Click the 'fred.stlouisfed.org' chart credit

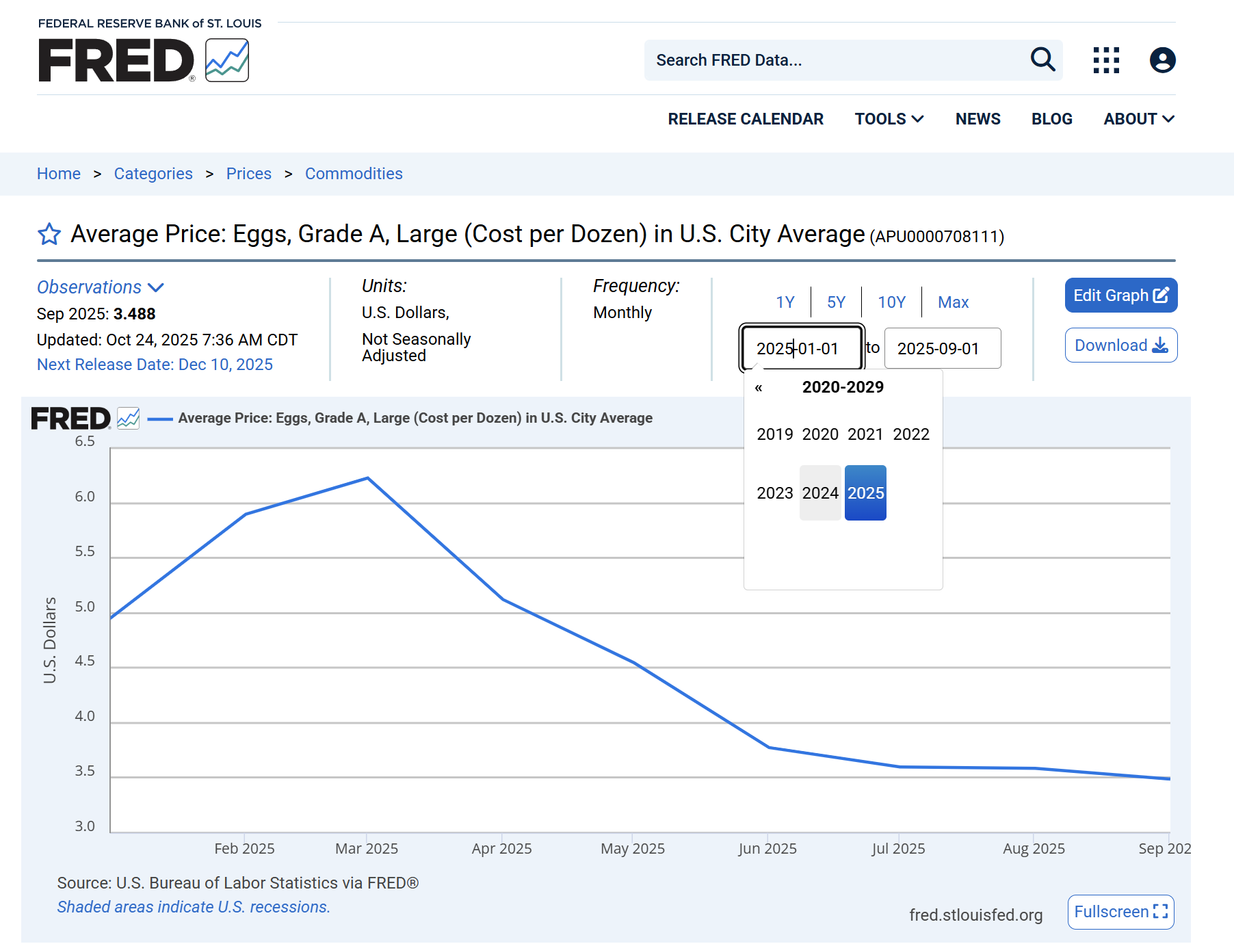[975, 915]
